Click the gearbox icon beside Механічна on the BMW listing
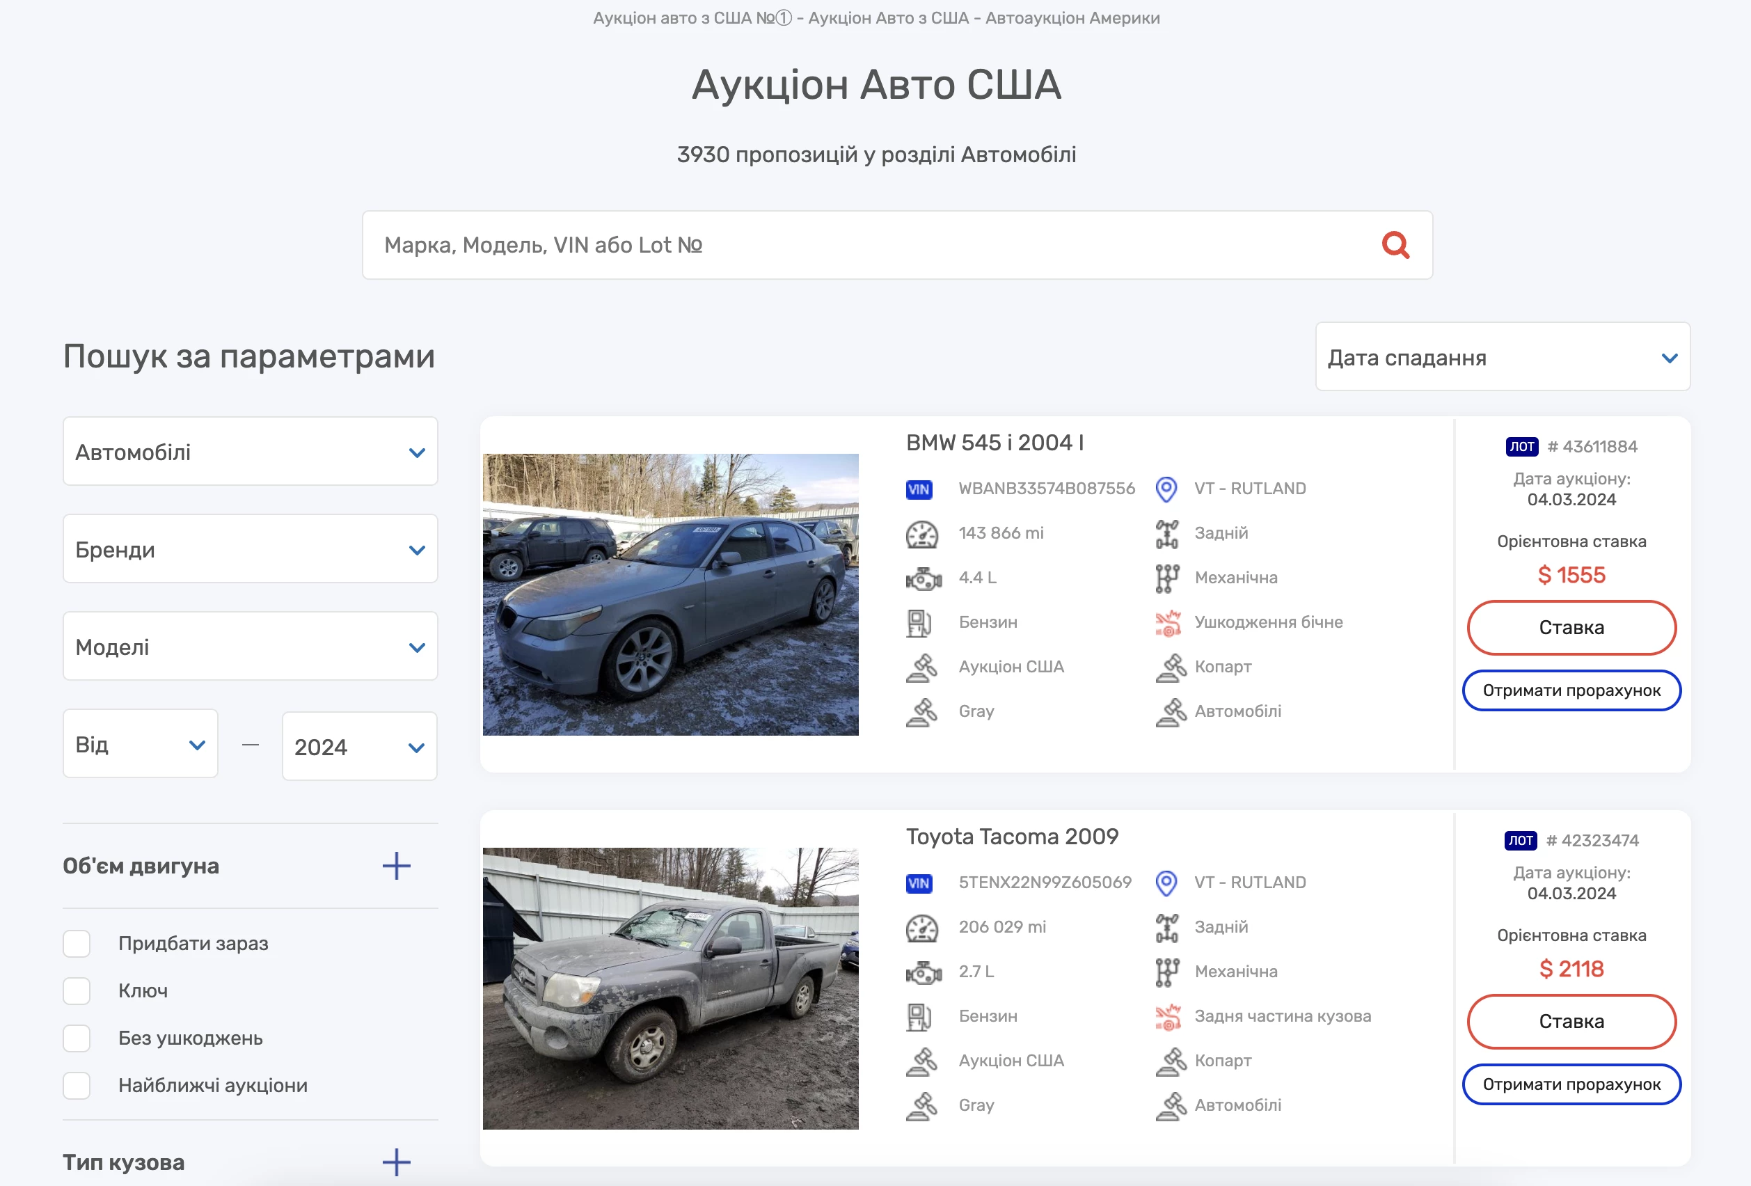The height and width of the screenshot is (1186, 1751). click(1166, 578)
